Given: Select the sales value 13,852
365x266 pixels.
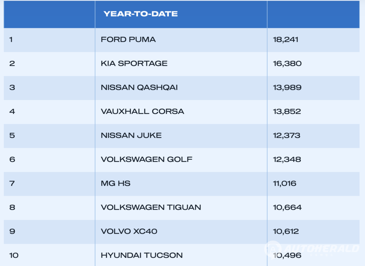Looking at the screenshot, I should point(287,112).
